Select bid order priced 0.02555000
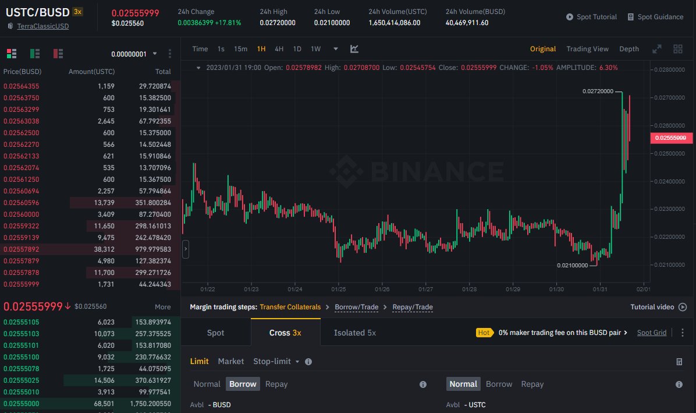 90,404
